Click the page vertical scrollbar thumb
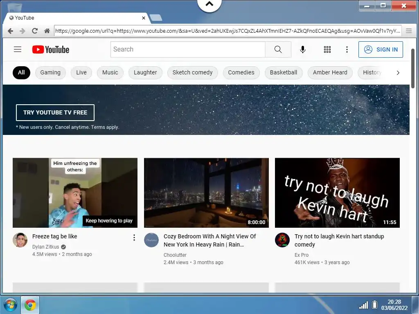Viewport: 419px width, 314px height. (x=413, y=68)
